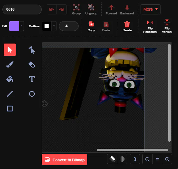178x169 pixels.
Task: Bring the selection Forward
Action: point(111,10)
